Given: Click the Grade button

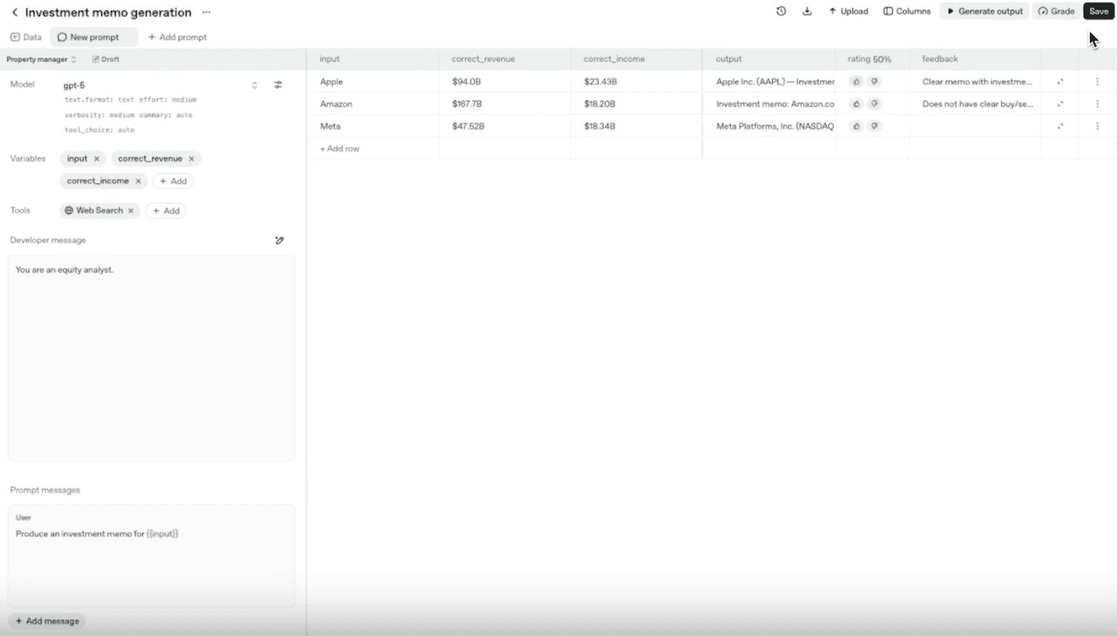Looking at the screenshot, I should 1056,11.
